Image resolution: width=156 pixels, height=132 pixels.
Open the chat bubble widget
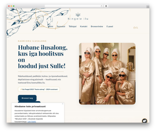[144, 121]
